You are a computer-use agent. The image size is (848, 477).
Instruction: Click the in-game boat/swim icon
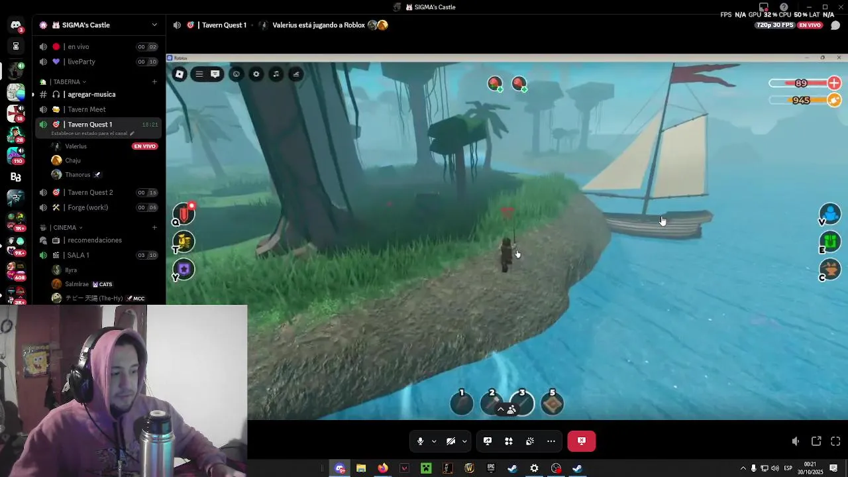[296, 74]
